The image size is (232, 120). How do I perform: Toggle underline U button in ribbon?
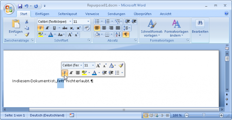click(54, 28)
